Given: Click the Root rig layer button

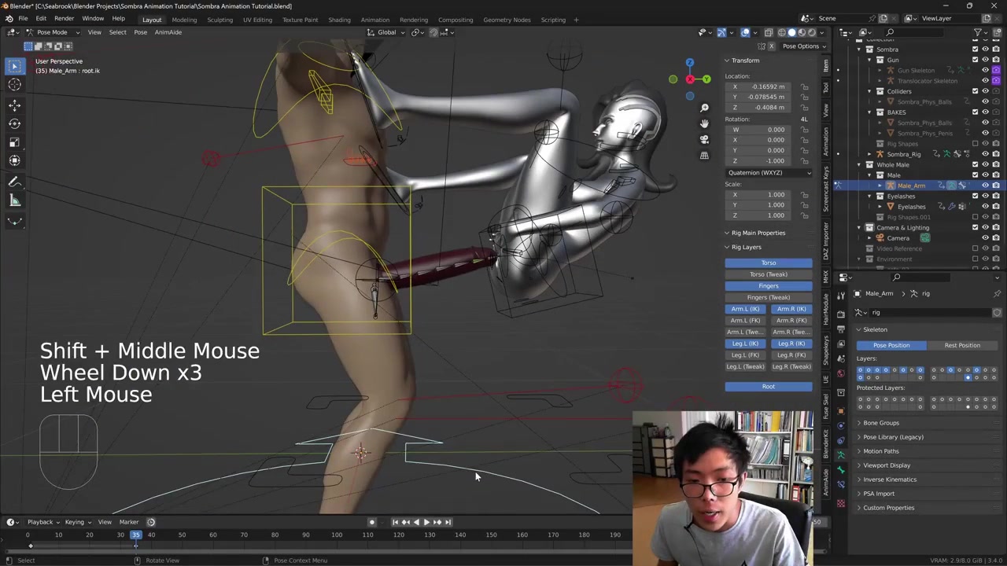Looking at the screenshot, I should click(768, 386).
